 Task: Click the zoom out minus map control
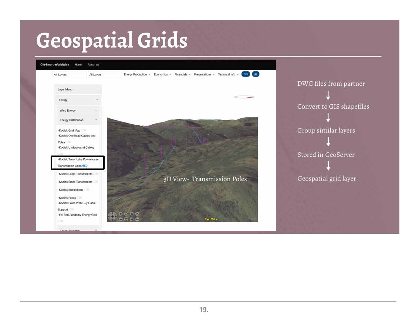[121, 219]
